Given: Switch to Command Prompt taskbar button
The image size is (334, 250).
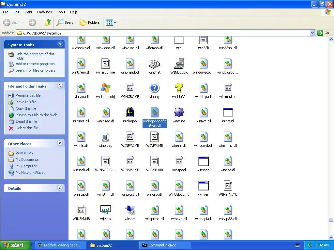Looking at the screenshot, I should 164,245.
